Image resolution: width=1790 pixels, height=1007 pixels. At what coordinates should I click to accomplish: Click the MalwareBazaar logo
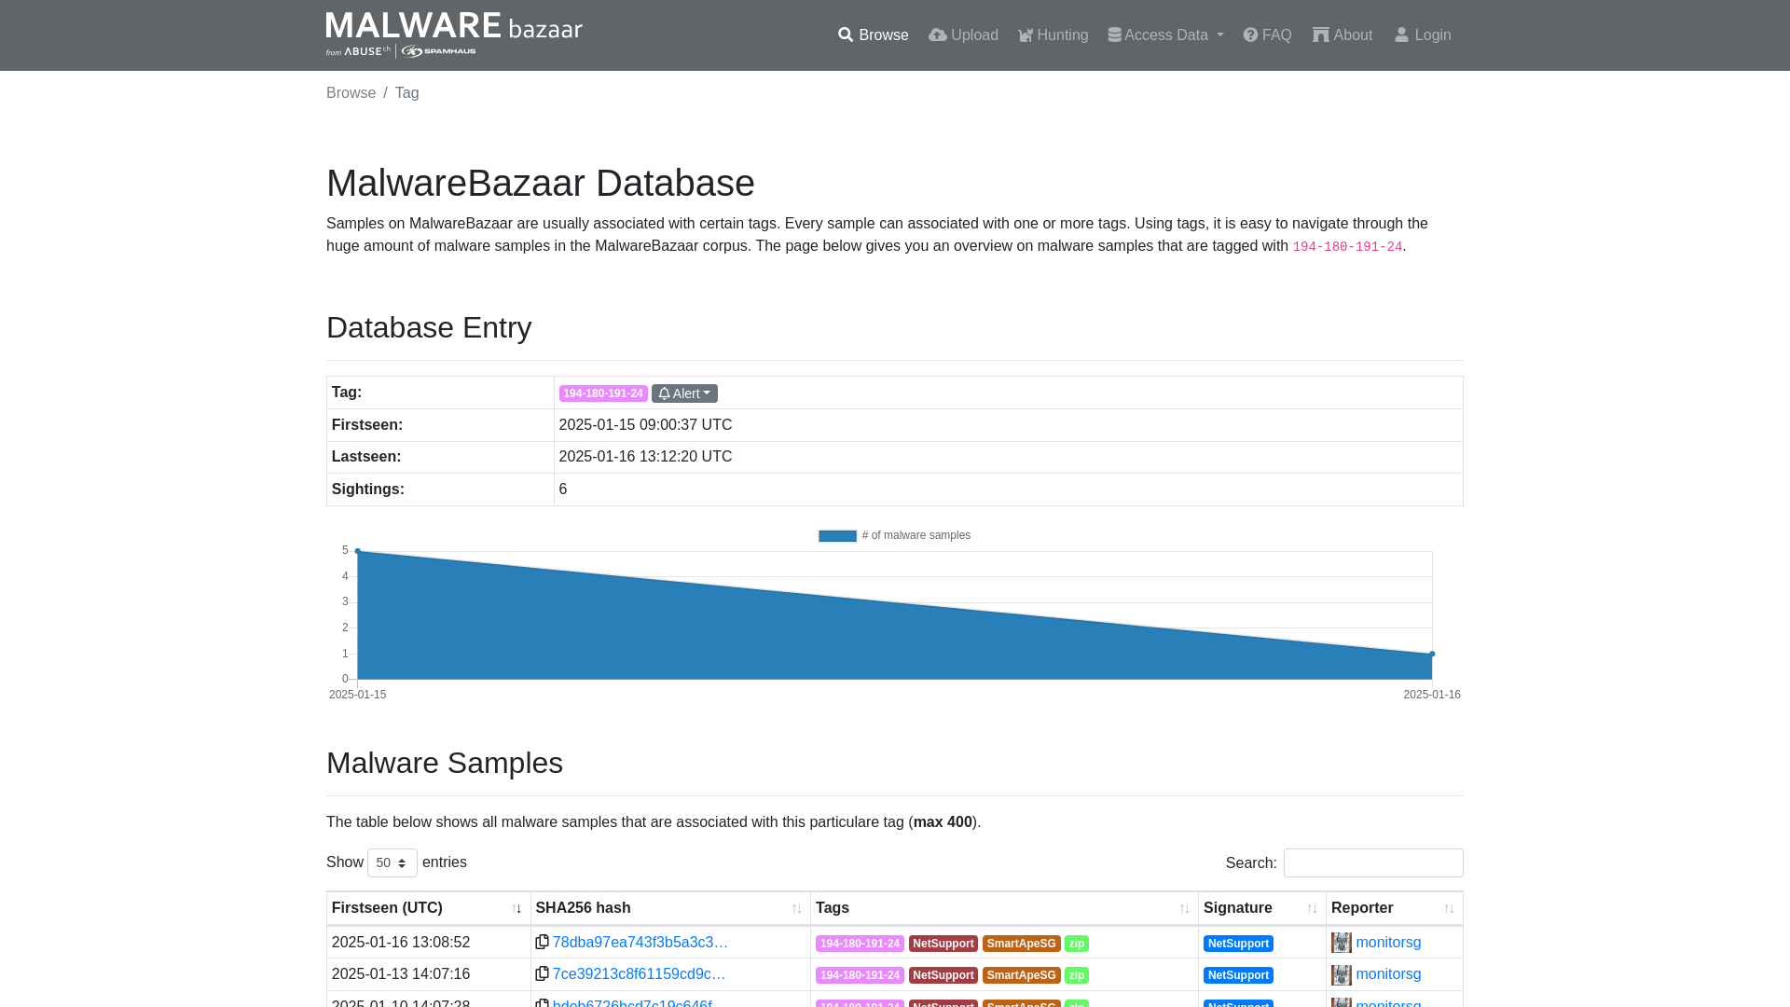(454, 34)
